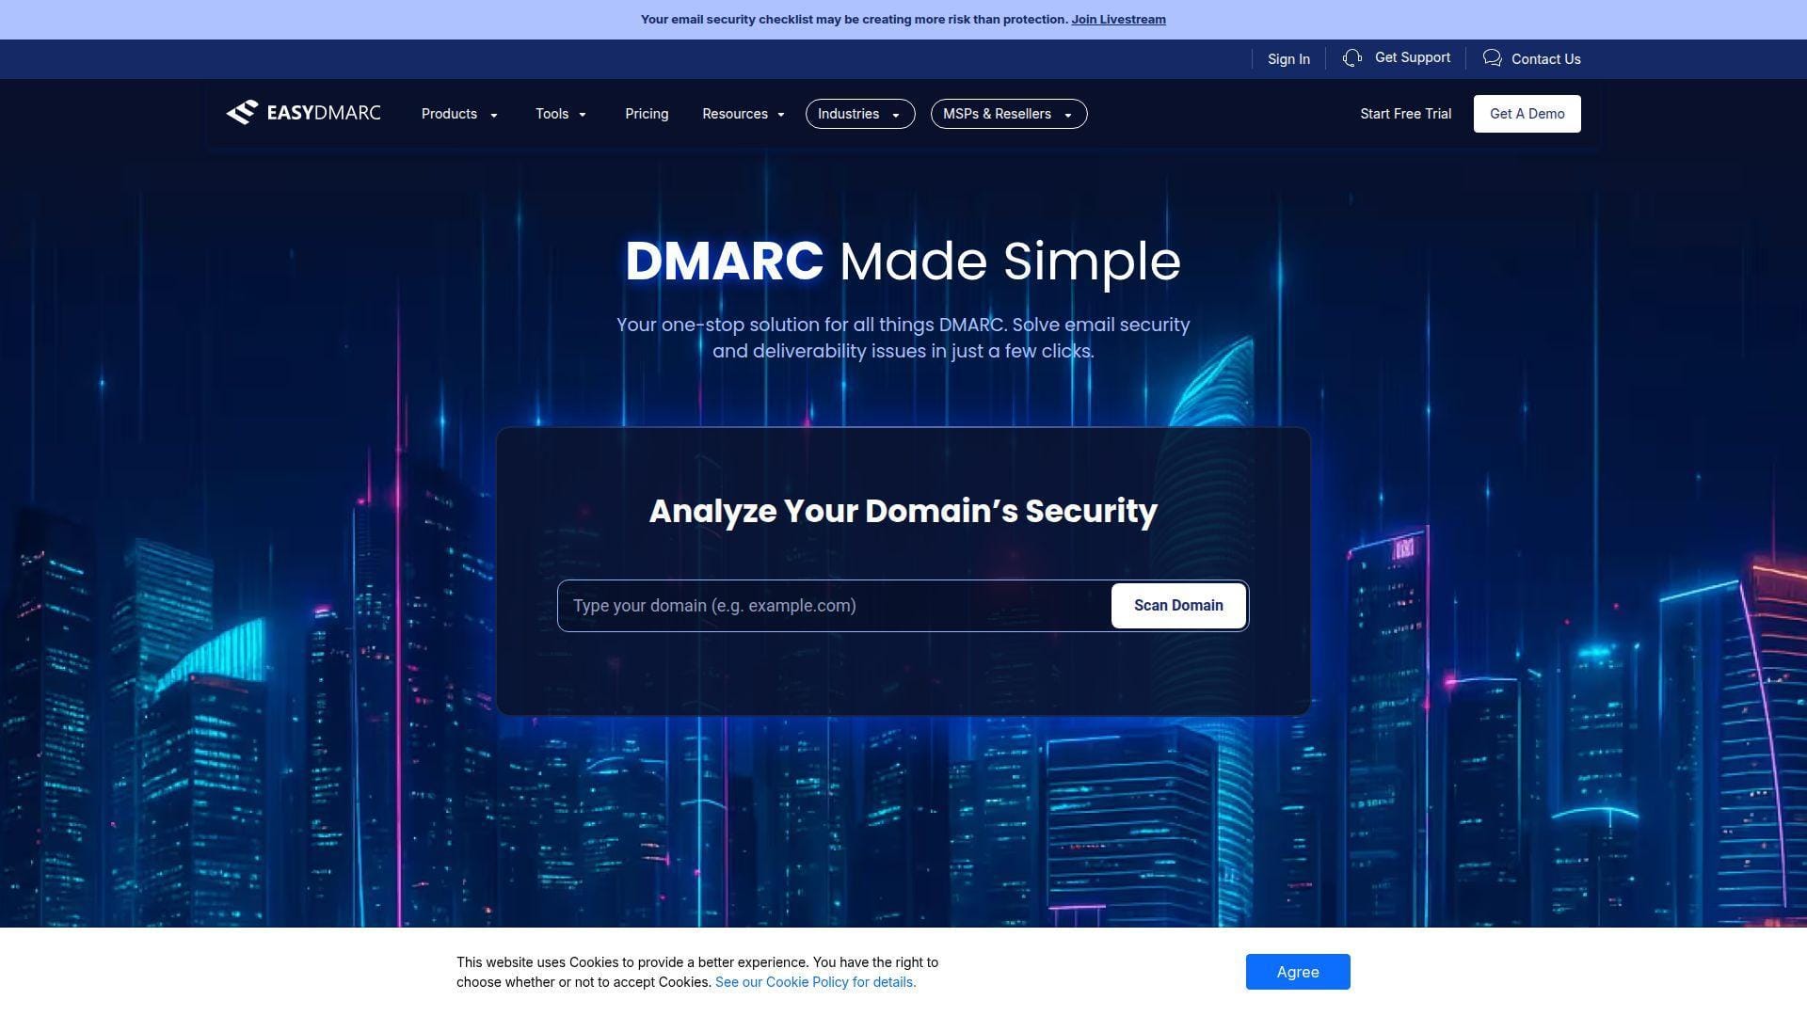1807x1016 pixels.
Task: Open the Cookie Policy details link
Action: click(815, 982)
